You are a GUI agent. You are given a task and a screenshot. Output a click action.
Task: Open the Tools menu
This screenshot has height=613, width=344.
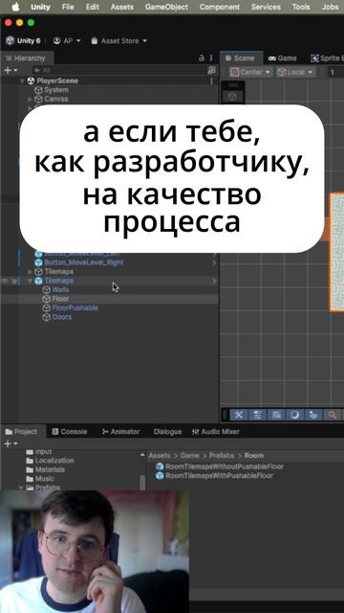pos(301,7)
